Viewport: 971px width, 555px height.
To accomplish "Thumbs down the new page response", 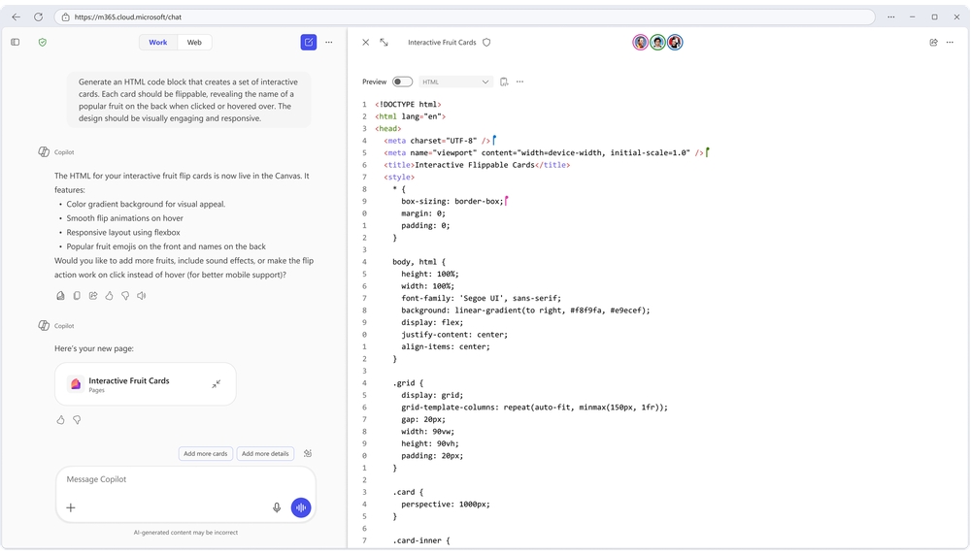I will pyautogui.click(x=77, y=420).
